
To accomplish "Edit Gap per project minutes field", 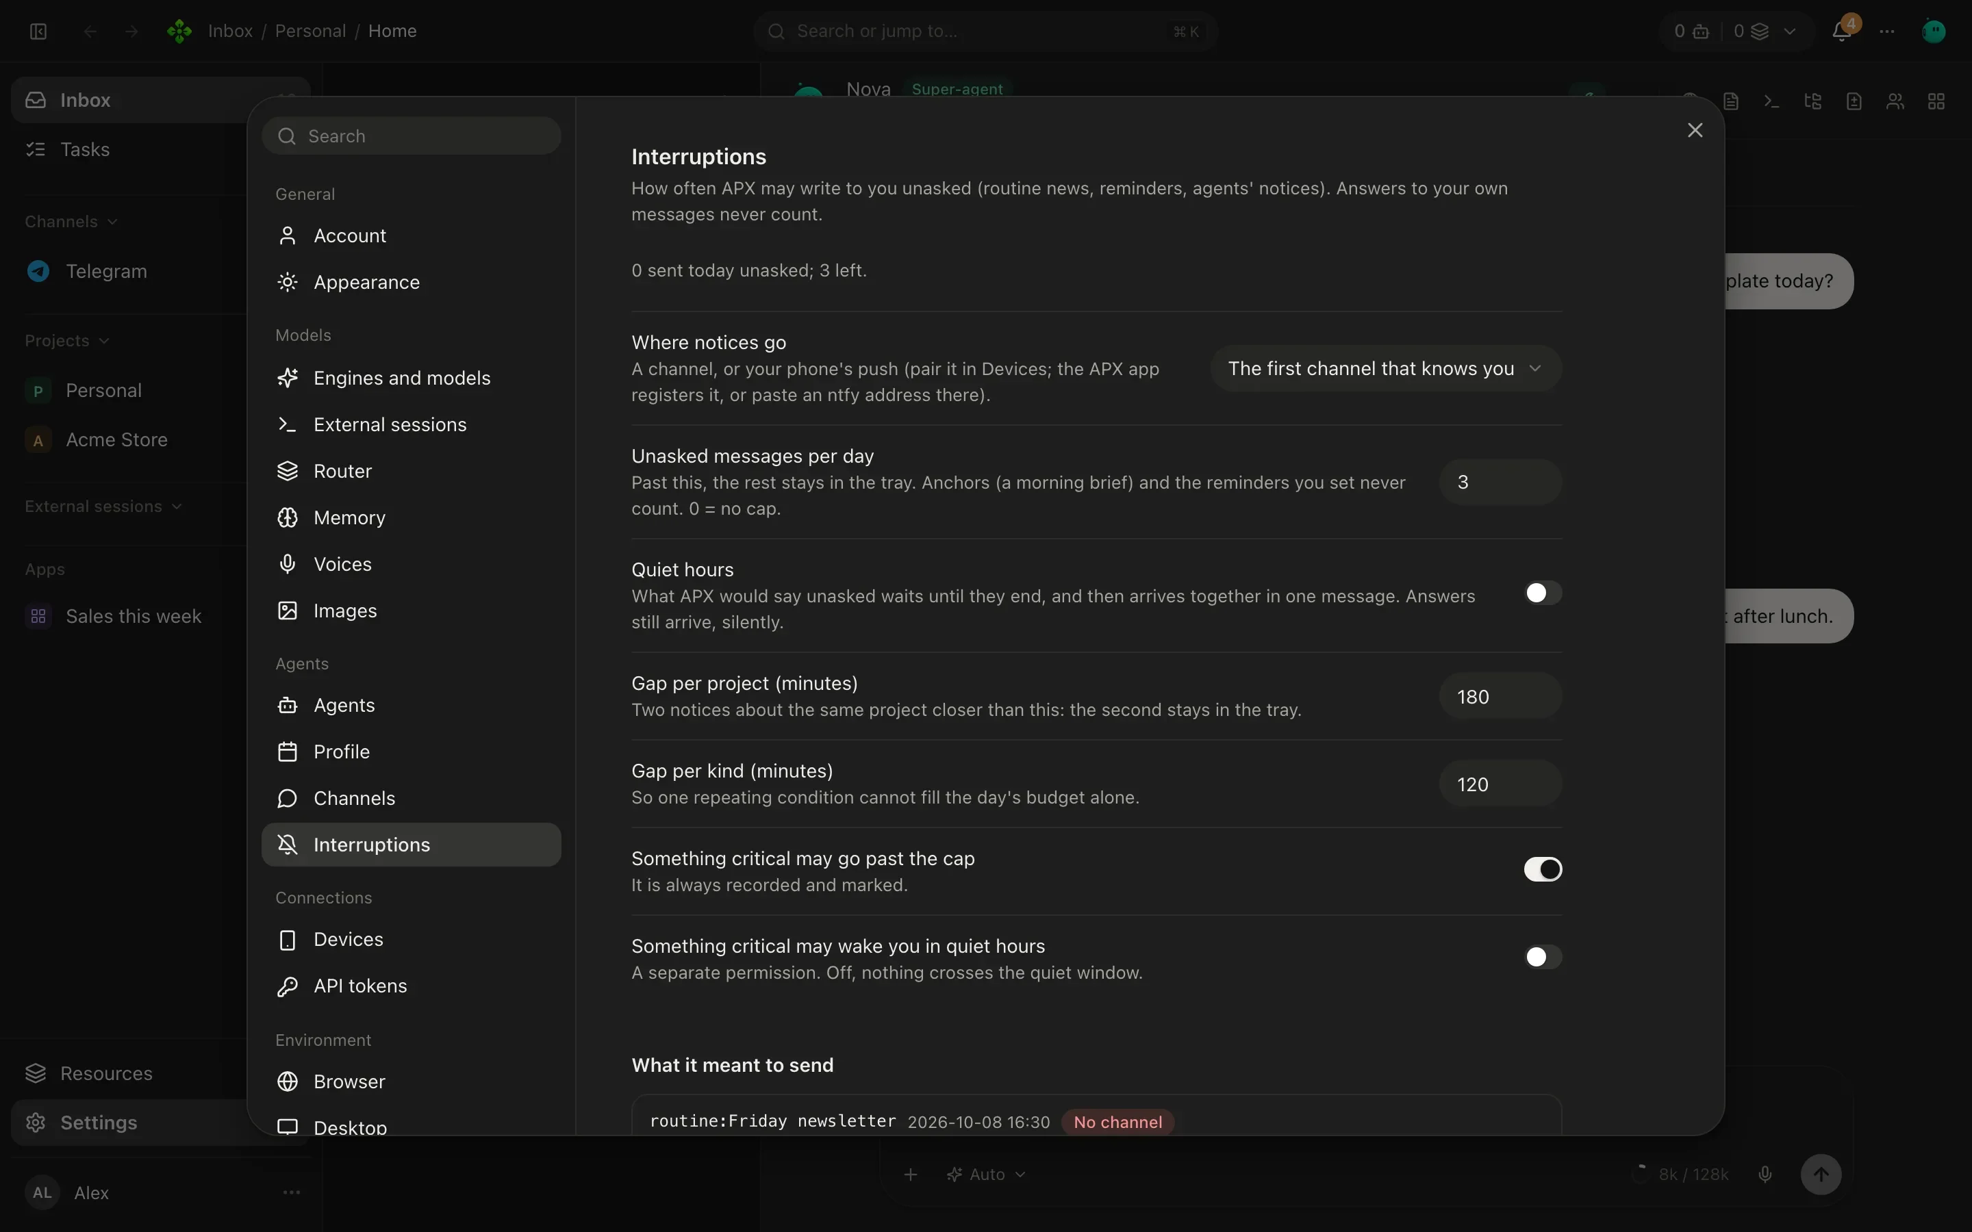I will click(x=1500, y=697).
